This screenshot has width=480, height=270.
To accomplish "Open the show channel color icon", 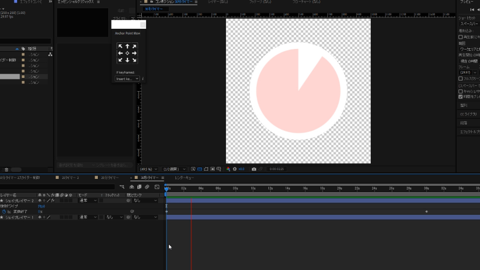I will coord(228,169).
